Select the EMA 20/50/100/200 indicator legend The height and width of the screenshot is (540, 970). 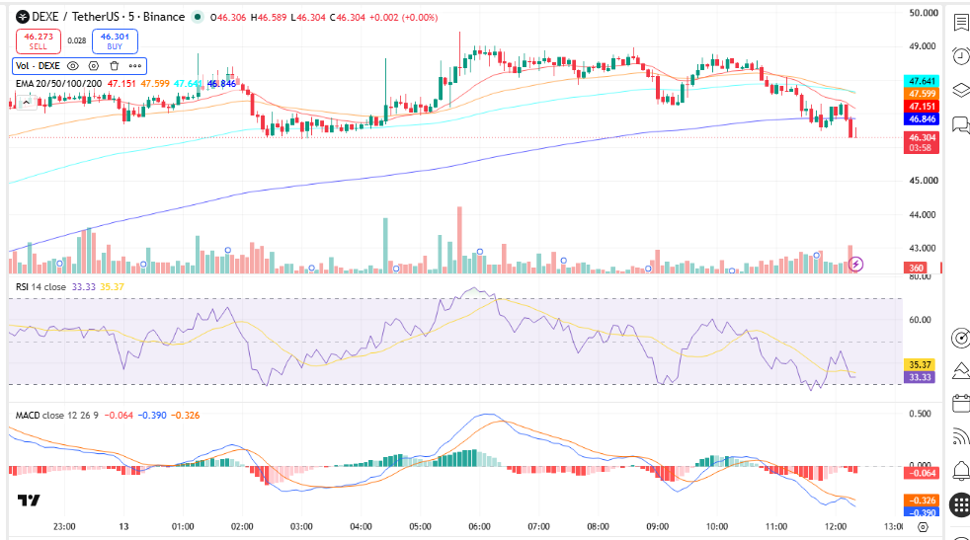58,84
